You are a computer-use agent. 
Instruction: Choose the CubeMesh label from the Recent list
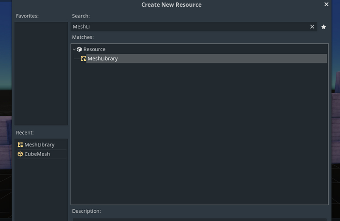pyautogui.click(x=37, y=154)
